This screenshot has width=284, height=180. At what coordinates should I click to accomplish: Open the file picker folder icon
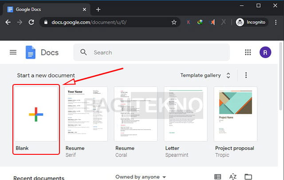click(248, 177)
